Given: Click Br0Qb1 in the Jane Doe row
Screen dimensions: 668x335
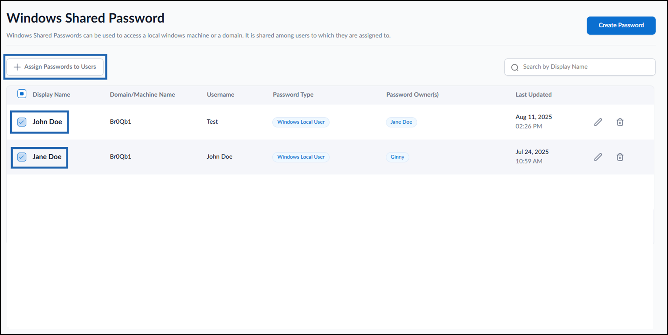Looking at the screenshot, I should [120, 157].
